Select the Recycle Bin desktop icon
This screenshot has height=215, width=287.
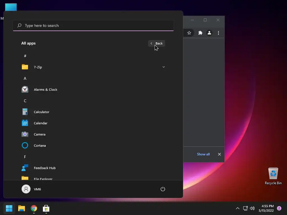273,176
